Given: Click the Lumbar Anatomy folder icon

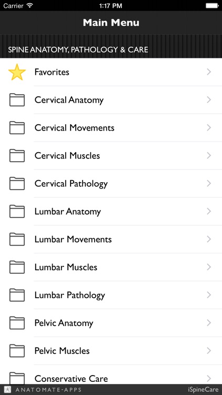Looking at the screenshot, I should point(17,211).
